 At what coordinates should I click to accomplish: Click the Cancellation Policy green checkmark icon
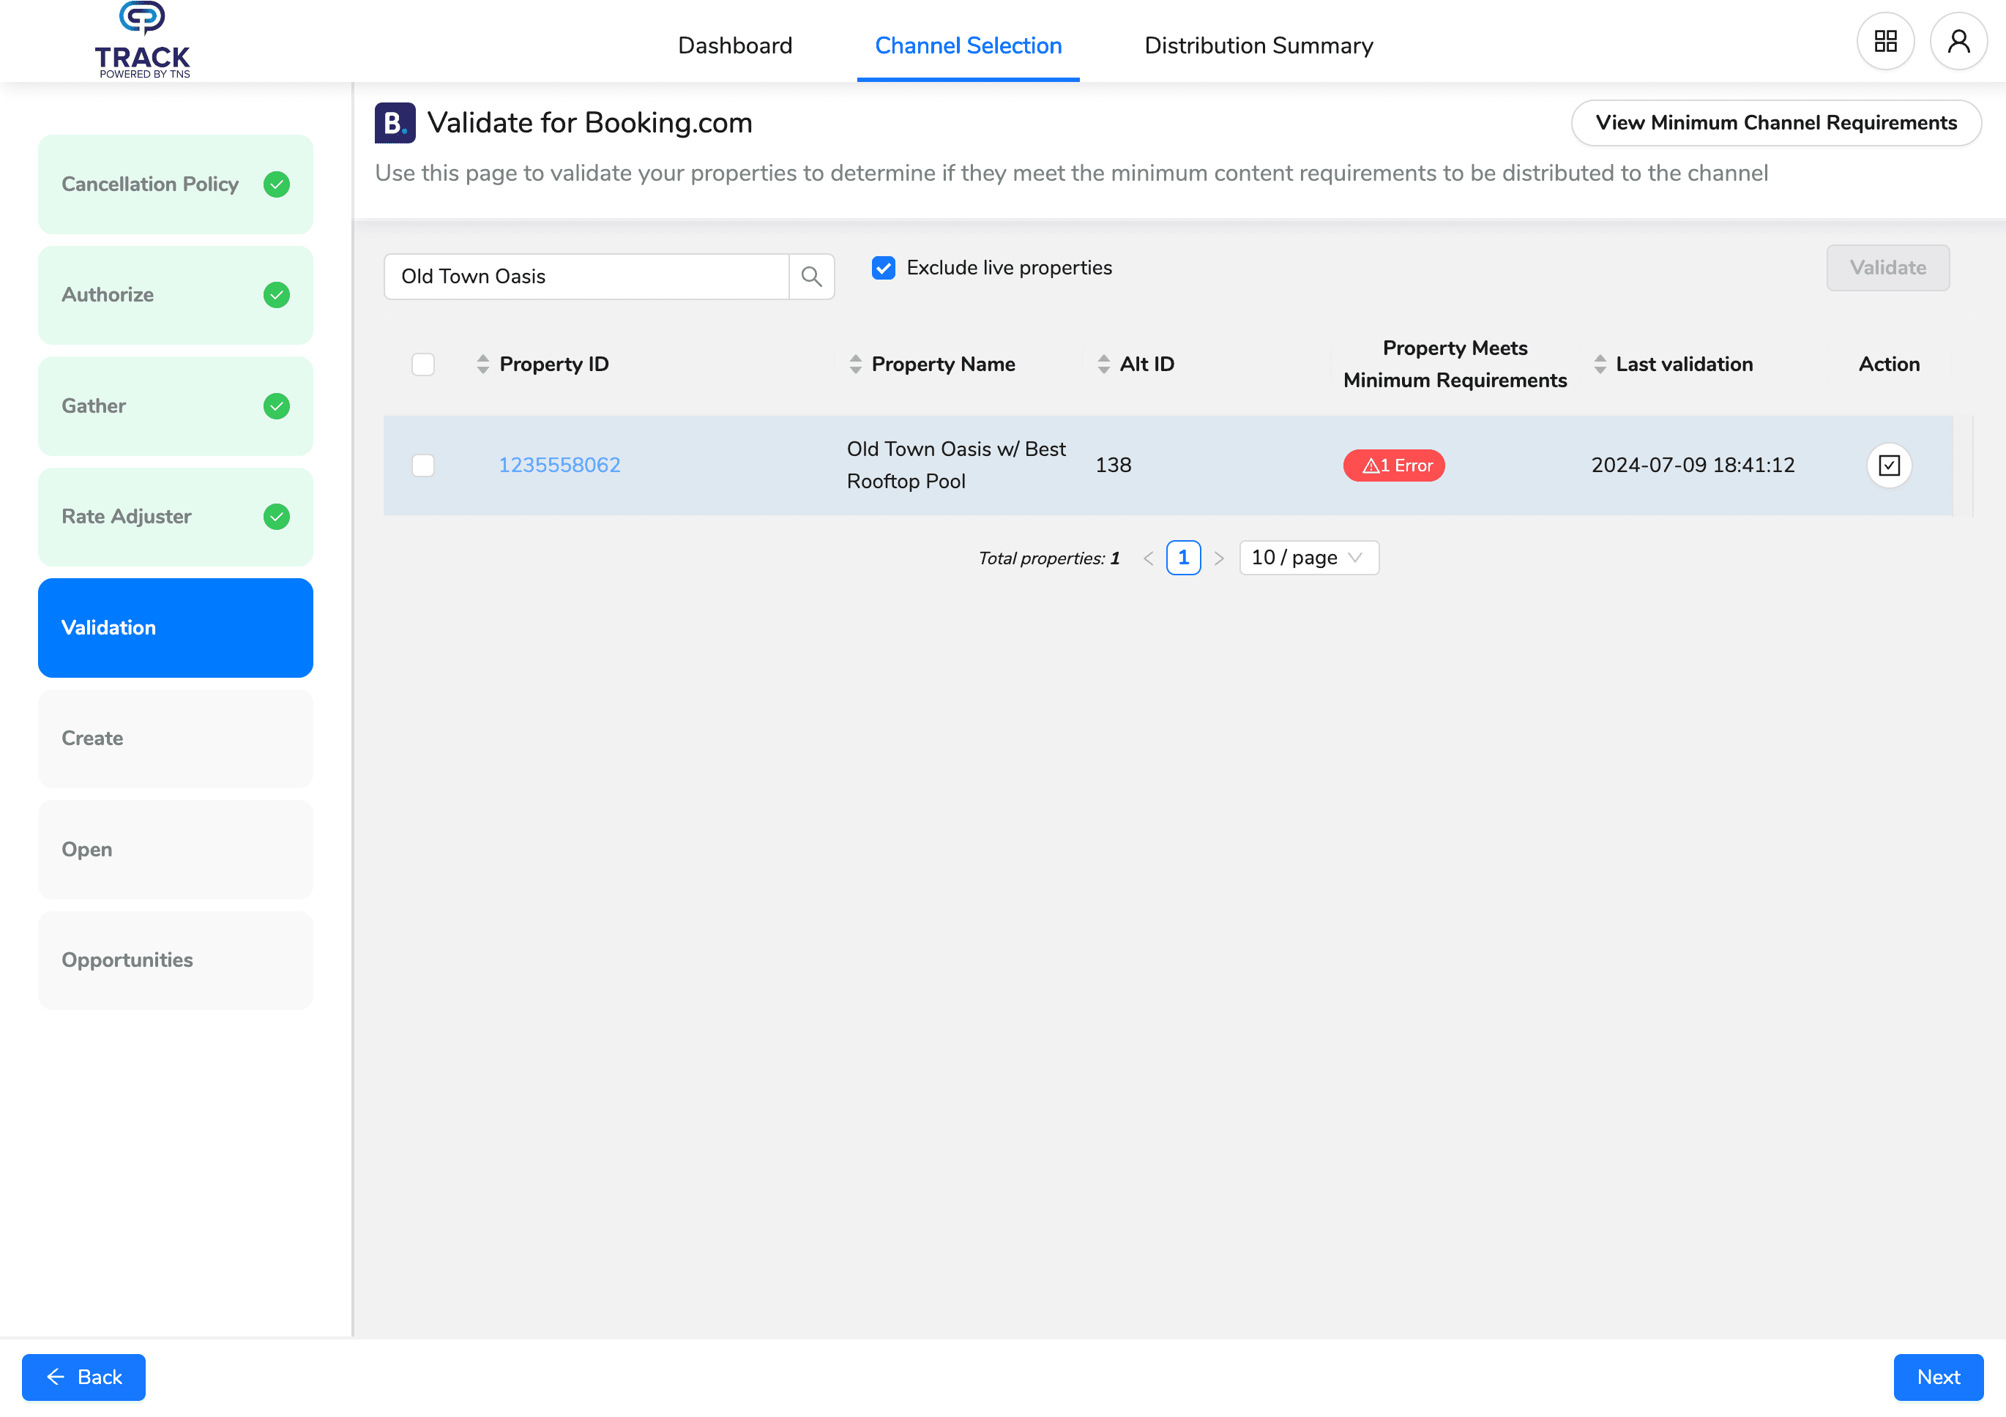[277, 184]
